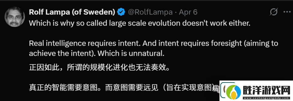Click the penguin logo in the watermark
This screenshot has height=101, width=293.
pos(233,92)
